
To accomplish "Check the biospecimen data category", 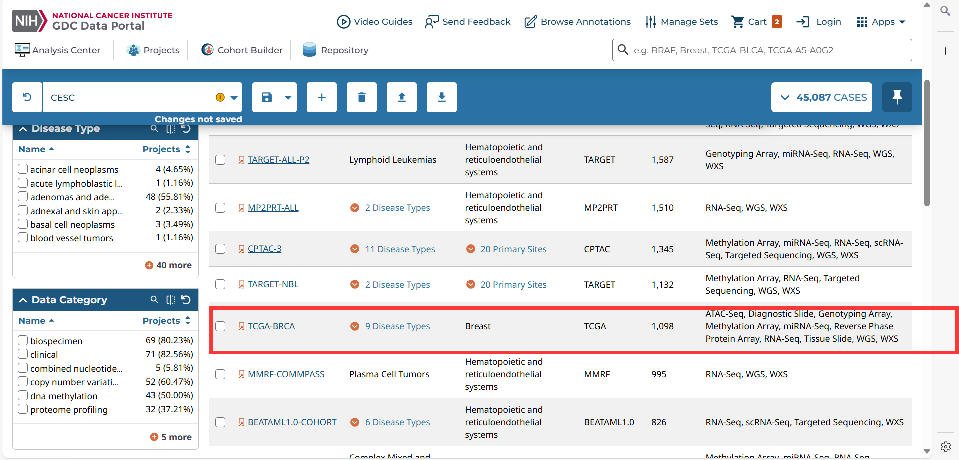I will [23, 340].
